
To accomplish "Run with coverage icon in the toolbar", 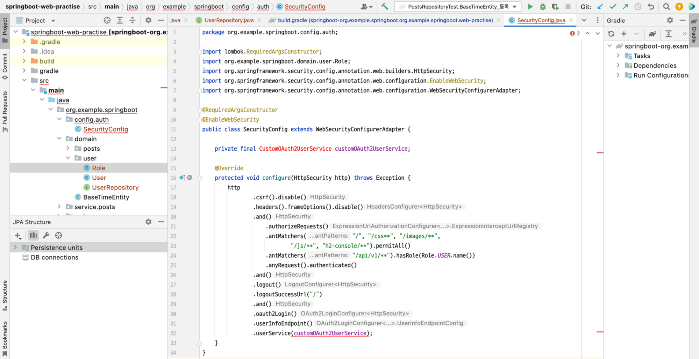I will pos(555,7).
